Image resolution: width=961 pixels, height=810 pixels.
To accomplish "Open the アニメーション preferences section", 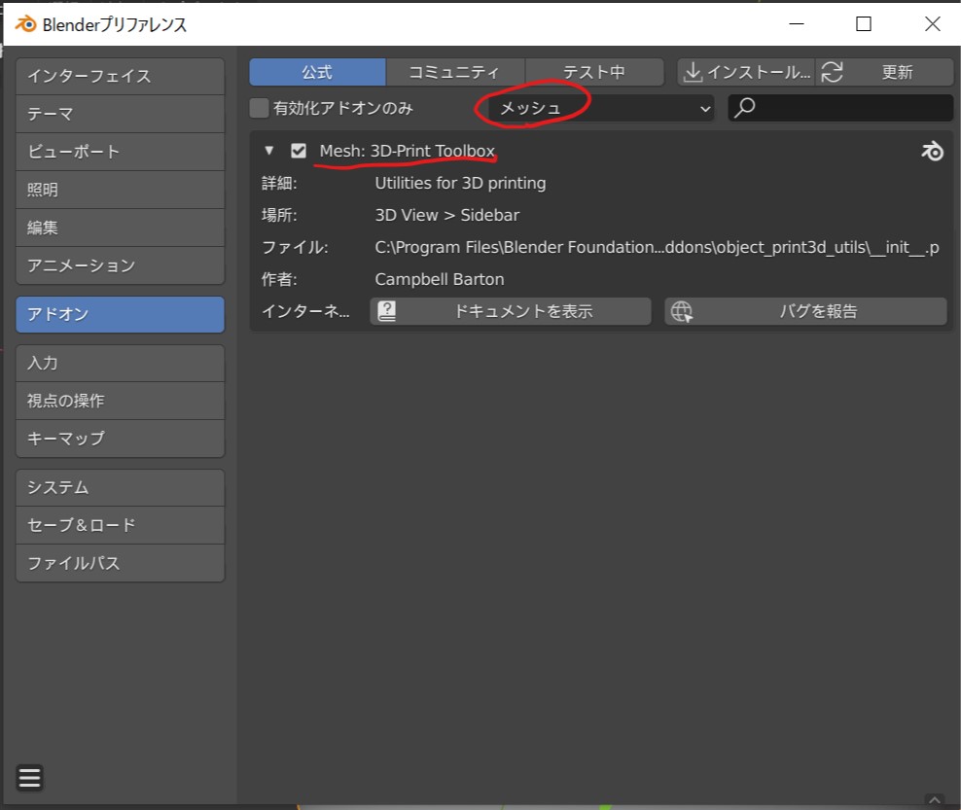I will coord(121,265).
